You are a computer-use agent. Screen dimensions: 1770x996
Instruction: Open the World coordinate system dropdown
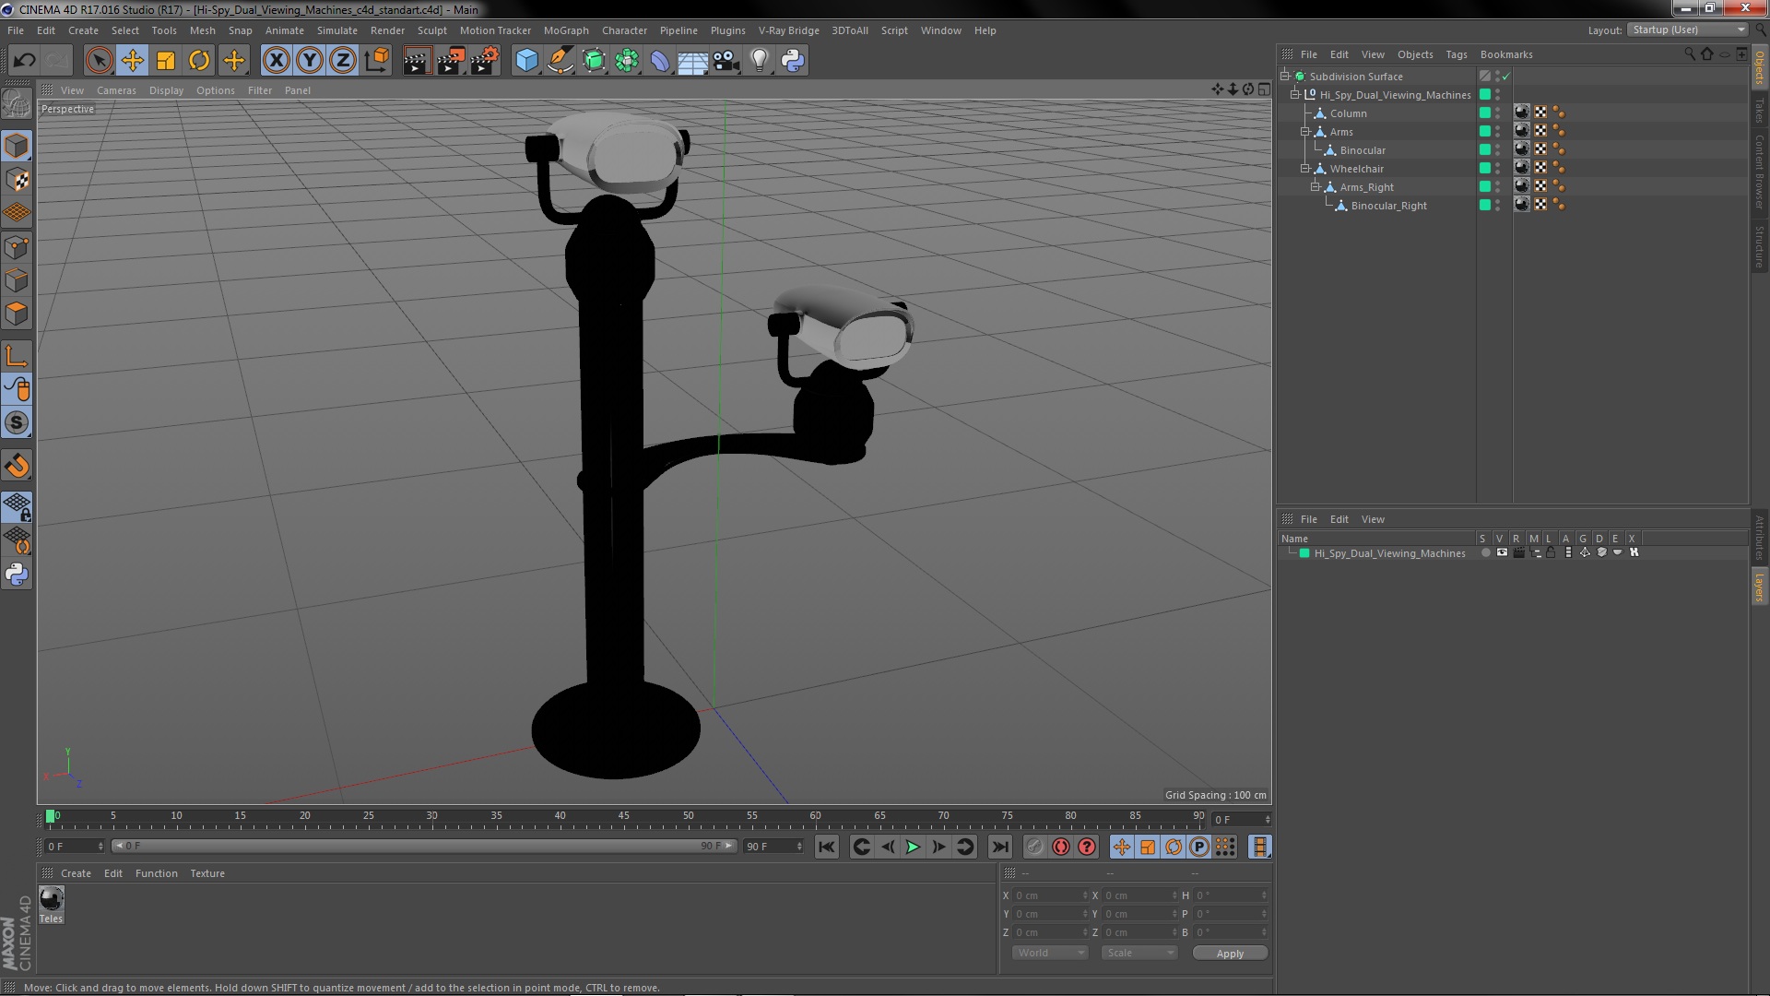pyautogui.click(x=1050, y=953)
